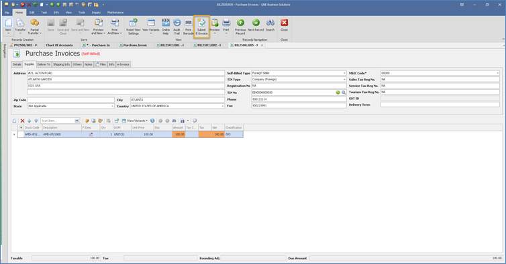Image resolution: width=506 pixels, height=264 pixels.
Task: Click Submit E-Invoice ribbon button
Action: point(202,27)
